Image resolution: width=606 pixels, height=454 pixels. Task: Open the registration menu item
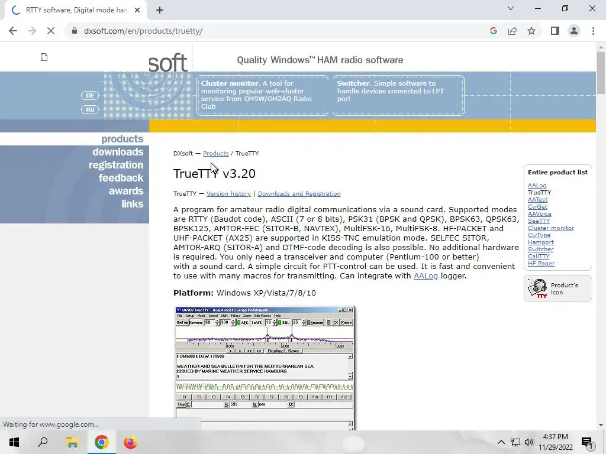point(116,165)
